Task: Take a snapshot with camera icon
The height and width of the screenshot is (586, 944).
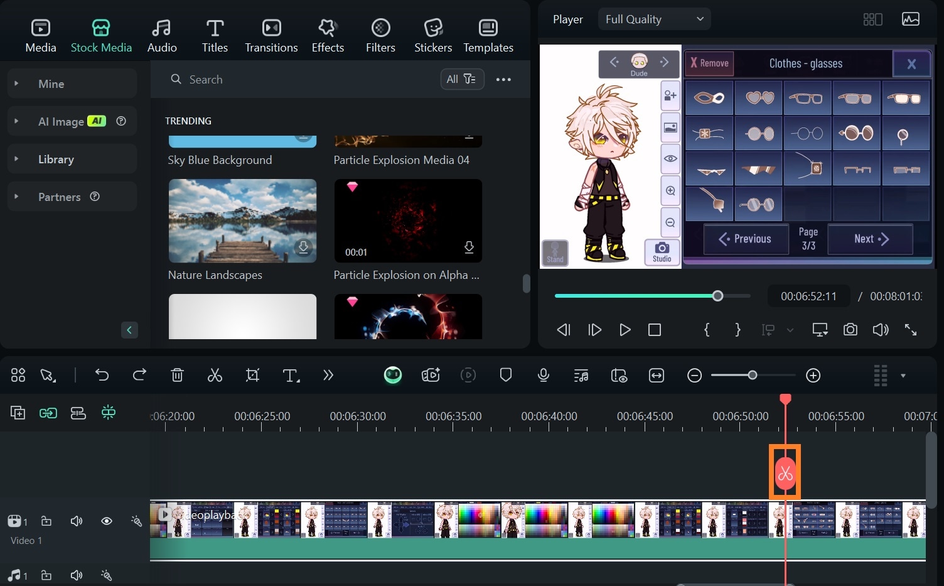Action: point(850,330)
